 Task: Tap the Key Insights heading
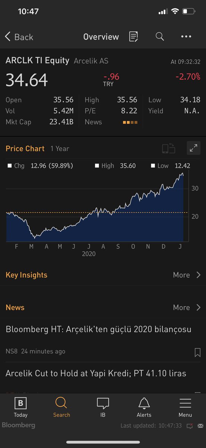(x=26, y=275)
